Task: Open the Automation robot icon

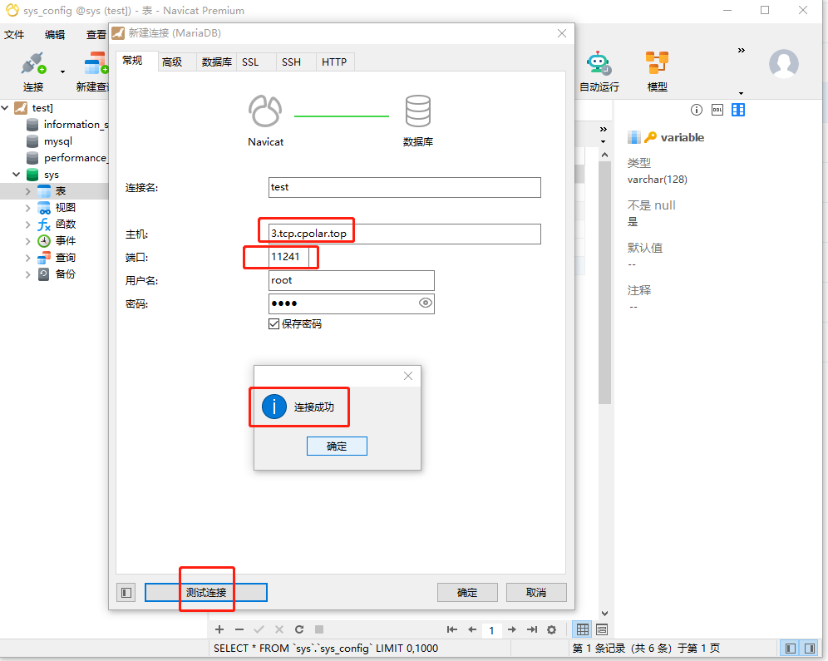Action: tap(599, 63)
